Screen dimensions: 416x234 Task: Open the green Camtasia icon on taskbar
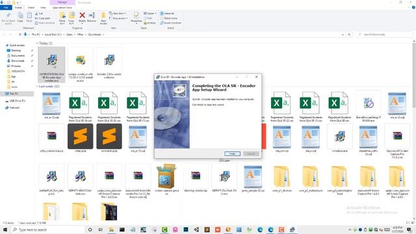[164, 229]
